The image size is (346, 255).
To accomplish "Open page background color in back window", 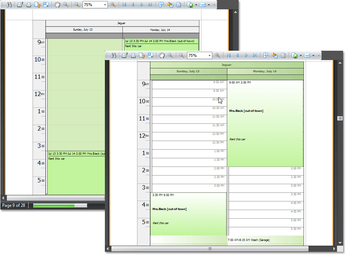I will tap(170, 5).
